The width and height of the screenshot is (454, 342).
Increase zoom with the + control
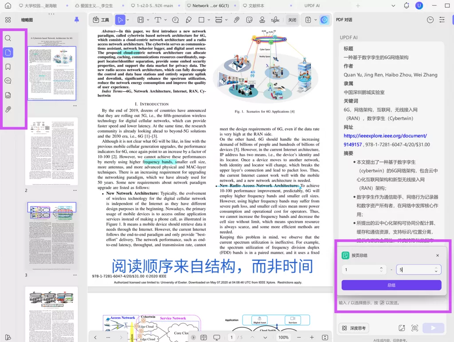[312, 337]
